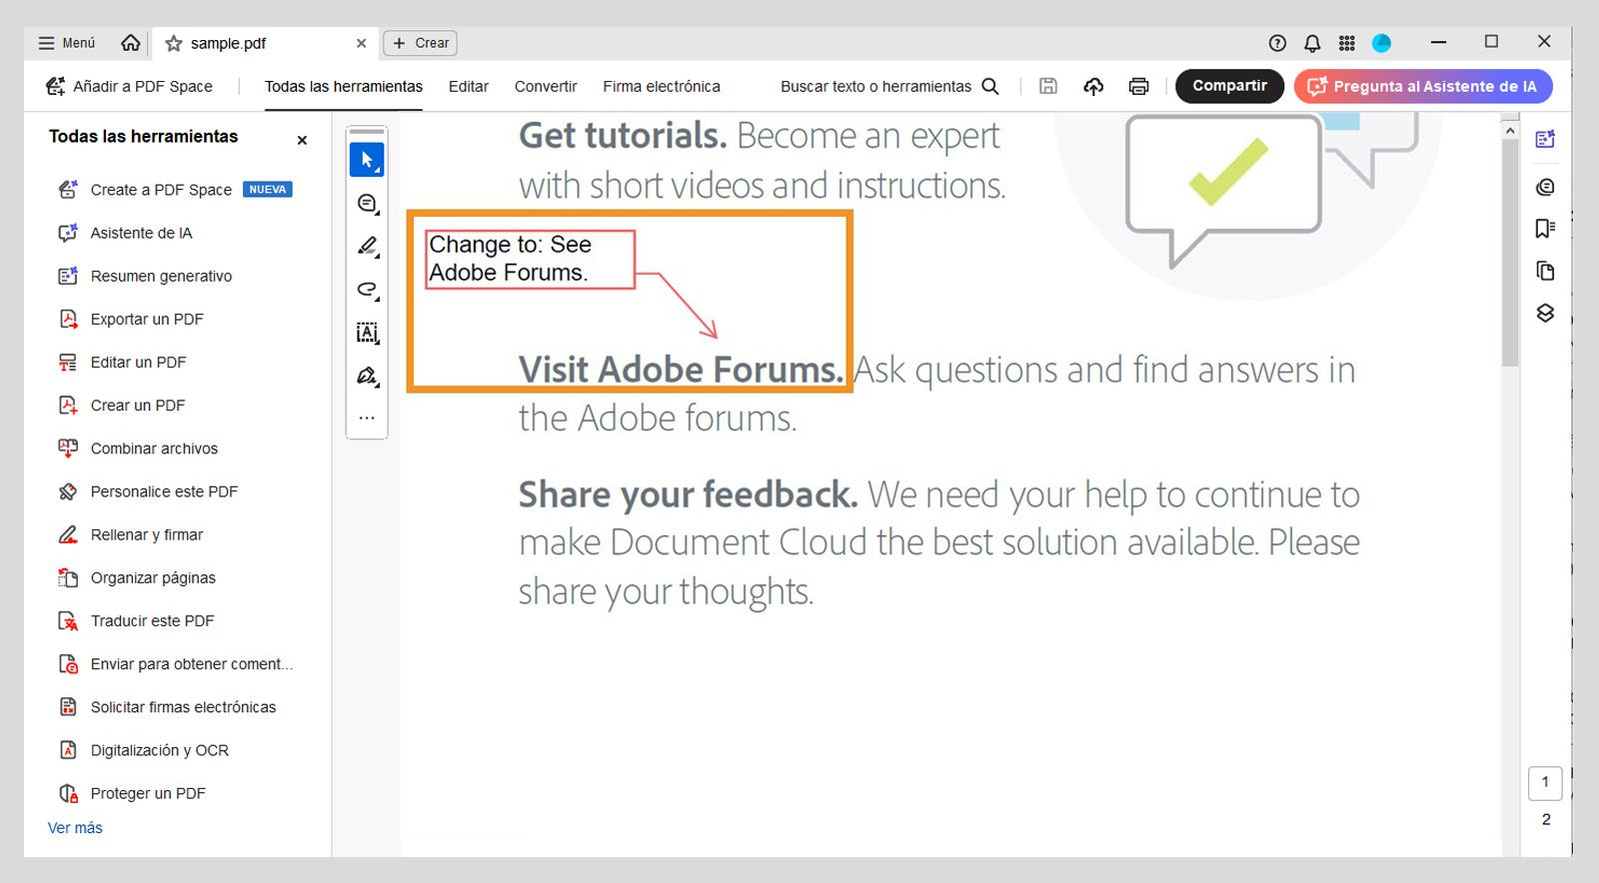Open the AI assistant panel icon in right rail

tap(1545, 140)
